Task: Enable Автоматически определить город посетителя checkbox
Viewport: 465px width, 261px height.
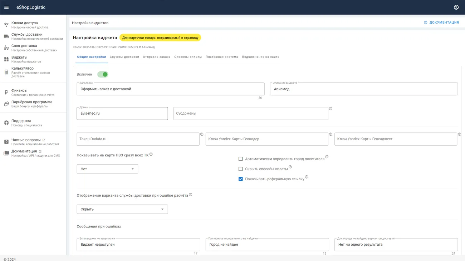Action: pyautogui.click(x=241, y=159)
